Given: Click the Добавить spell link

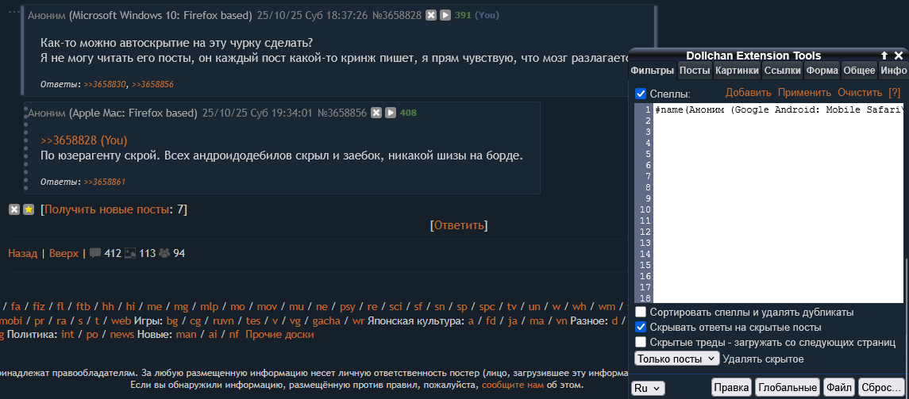Looking at the screenshot, I should [749, 93].
